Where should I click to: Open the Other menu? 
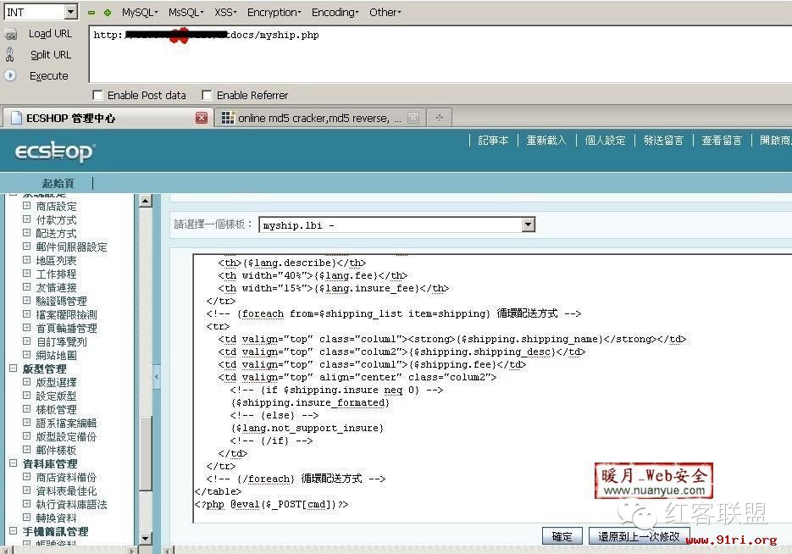tap(385, 12)
